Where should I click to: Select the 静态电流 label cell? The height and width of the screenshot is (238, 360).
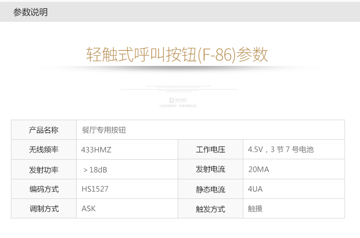point(211,189)
